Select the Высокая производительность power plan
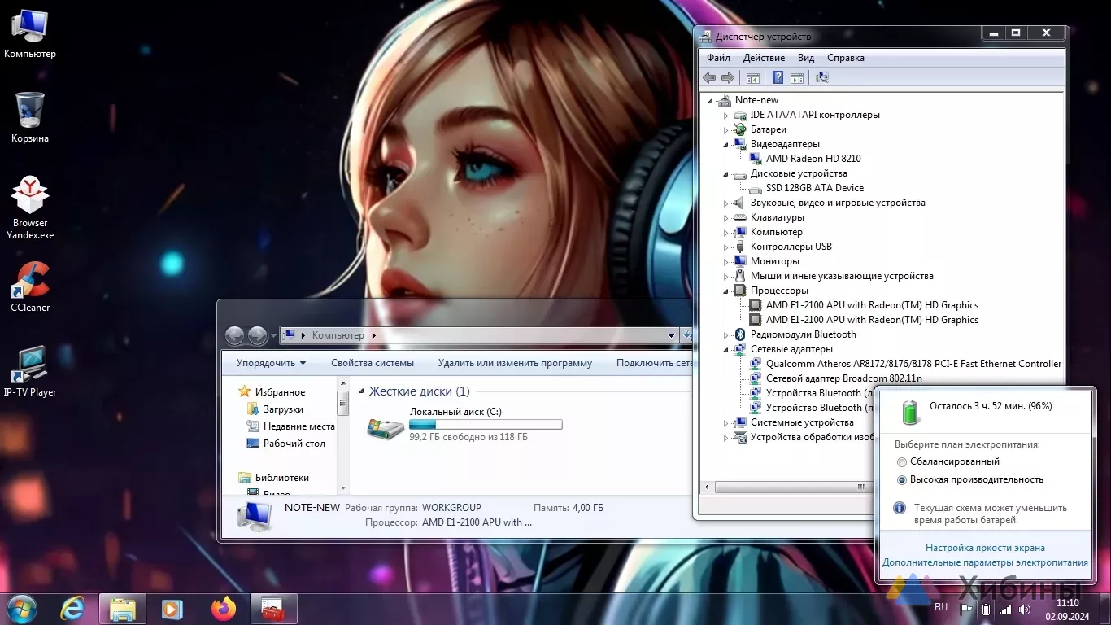The width and height of the screenshot is (1111, 625). point(902,479)
